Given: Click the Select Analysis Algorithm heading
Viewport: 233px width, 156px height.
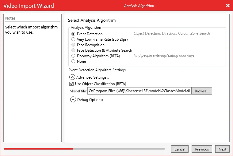Looking at the screenshot, I should tap(92, 20).
